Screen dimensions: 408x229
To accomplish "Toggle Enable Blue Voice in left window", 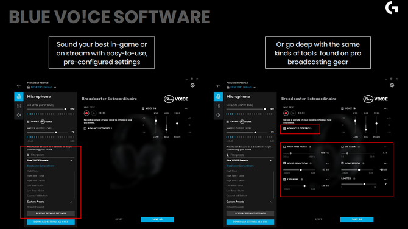I will tap(28, 122).
